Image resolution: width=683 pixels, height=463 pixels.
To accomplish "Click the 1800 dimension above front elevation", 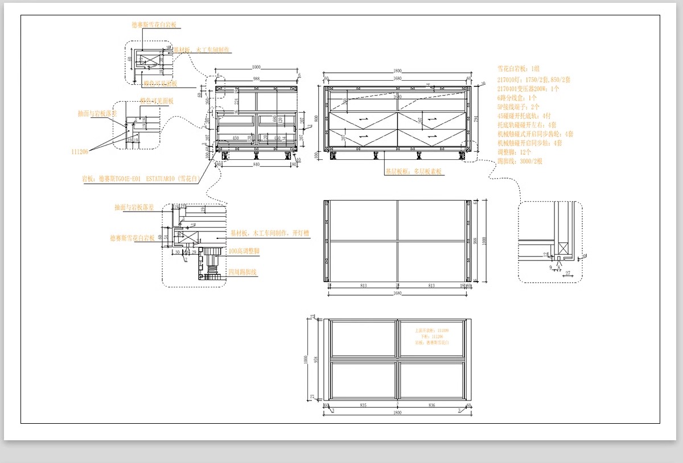I will pyautogui.click(x=397, y=72).
